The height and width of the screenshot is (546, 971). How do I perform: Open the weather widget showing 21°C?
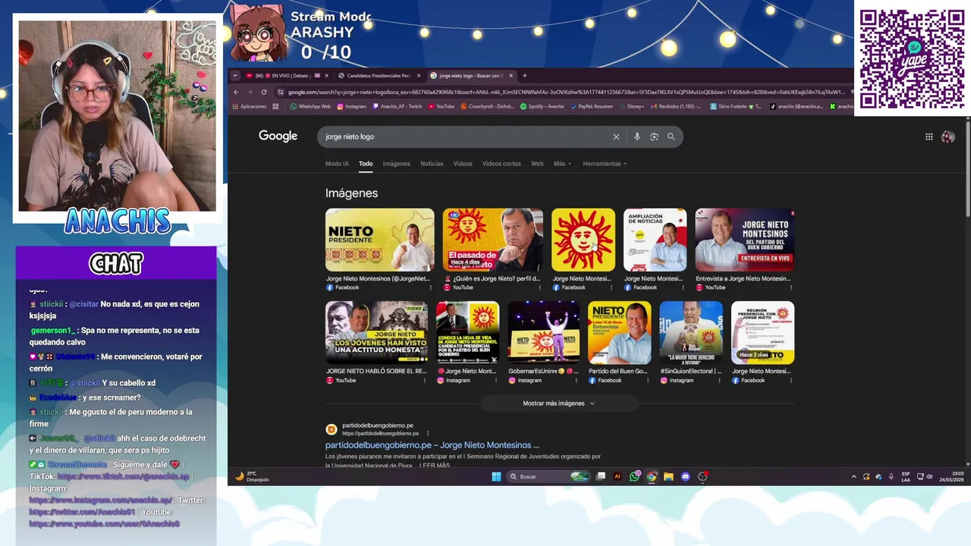tap(253, 476)
